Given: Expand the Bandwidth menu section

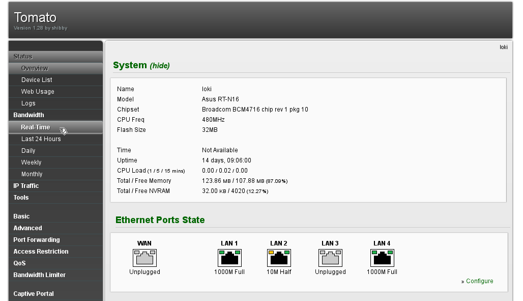Looking at the screenshot, I should pyautogui.click(x=55, y=115).
